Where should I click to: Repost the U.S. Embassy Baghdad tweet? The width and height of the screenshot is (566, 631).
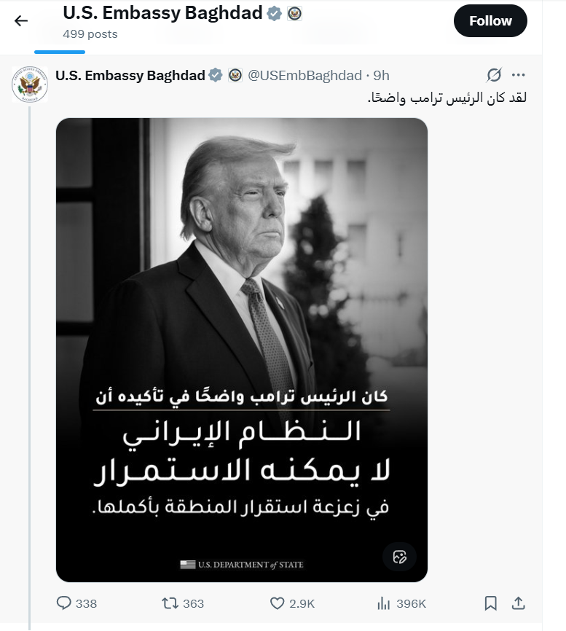point(169,603)
